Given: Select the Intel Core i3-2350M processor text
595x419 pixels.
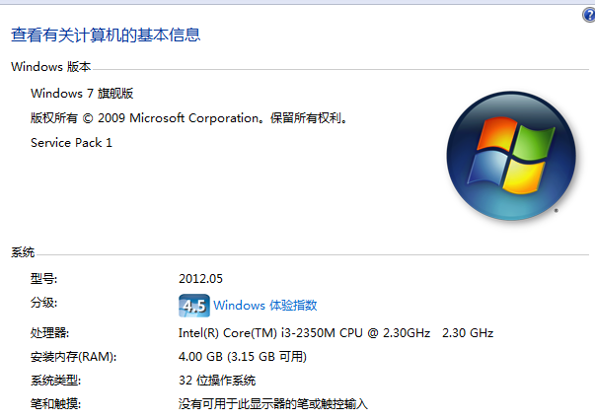Looking at the screenshot, I should pyautogui.click(x=335, y=333).
